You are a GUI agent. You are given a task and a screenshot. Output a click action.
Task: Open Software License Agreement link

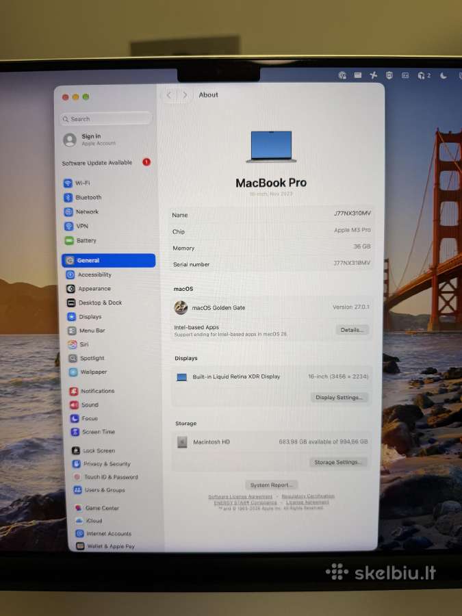coord(240,497)
